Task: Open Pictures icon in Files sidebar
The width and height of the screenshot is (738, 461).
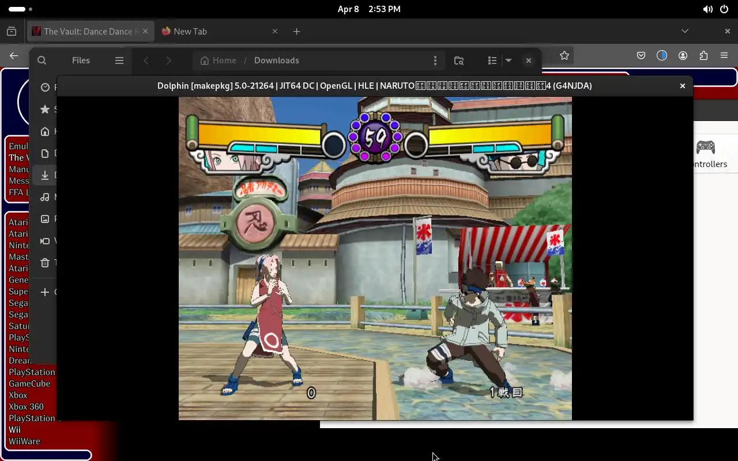Action: 45,219
